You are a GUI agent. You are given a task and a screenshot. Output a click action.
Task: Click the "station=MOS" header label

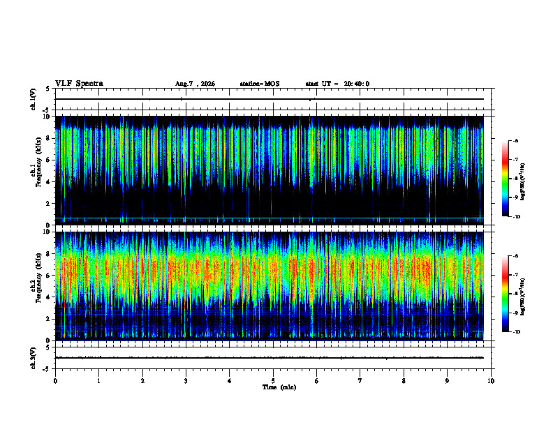click(x=260, y=84)
